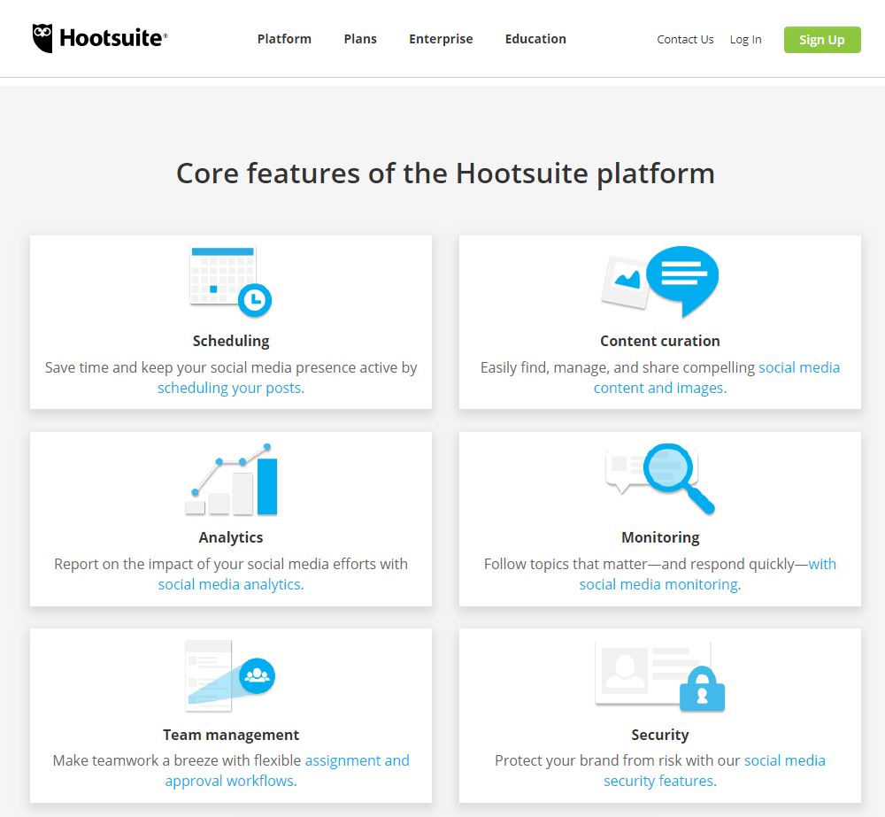Image resolution: width=885 pixels, height=817 pixels.
Task: Click the Analytics card heading
Action: (231, 537)
